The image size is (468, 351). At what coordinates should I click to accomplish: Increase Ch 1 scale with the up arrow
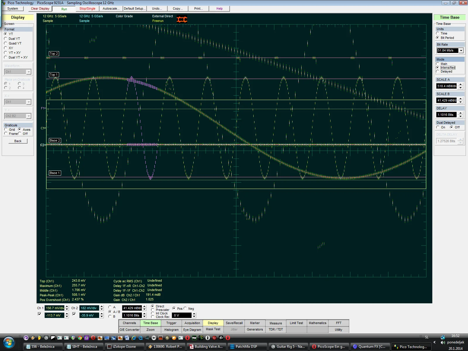click(67, 307)
